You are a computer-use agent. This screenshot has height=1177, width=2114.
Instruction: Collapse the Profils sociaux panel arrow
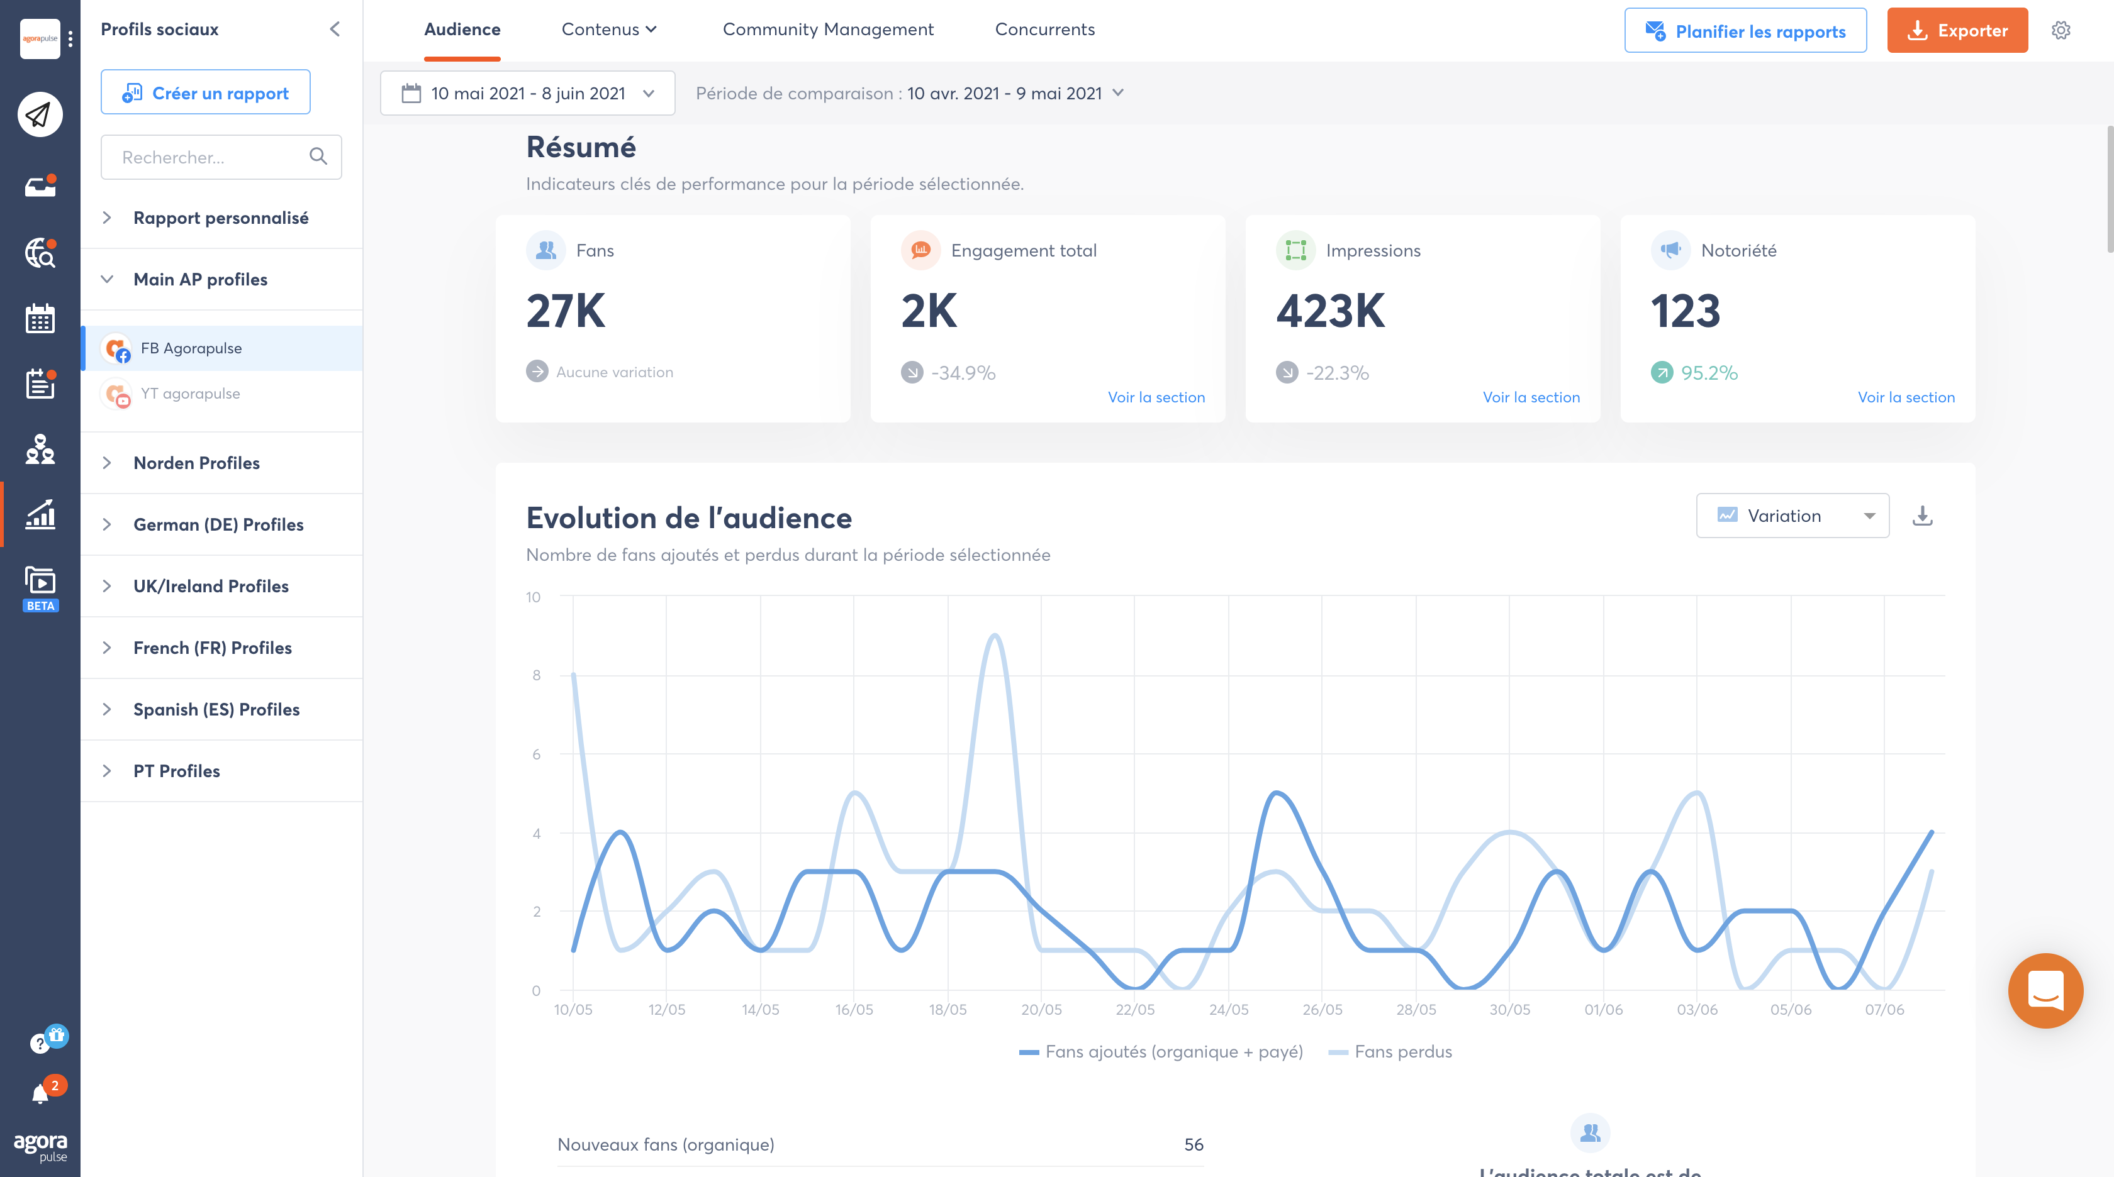(335, 30)
